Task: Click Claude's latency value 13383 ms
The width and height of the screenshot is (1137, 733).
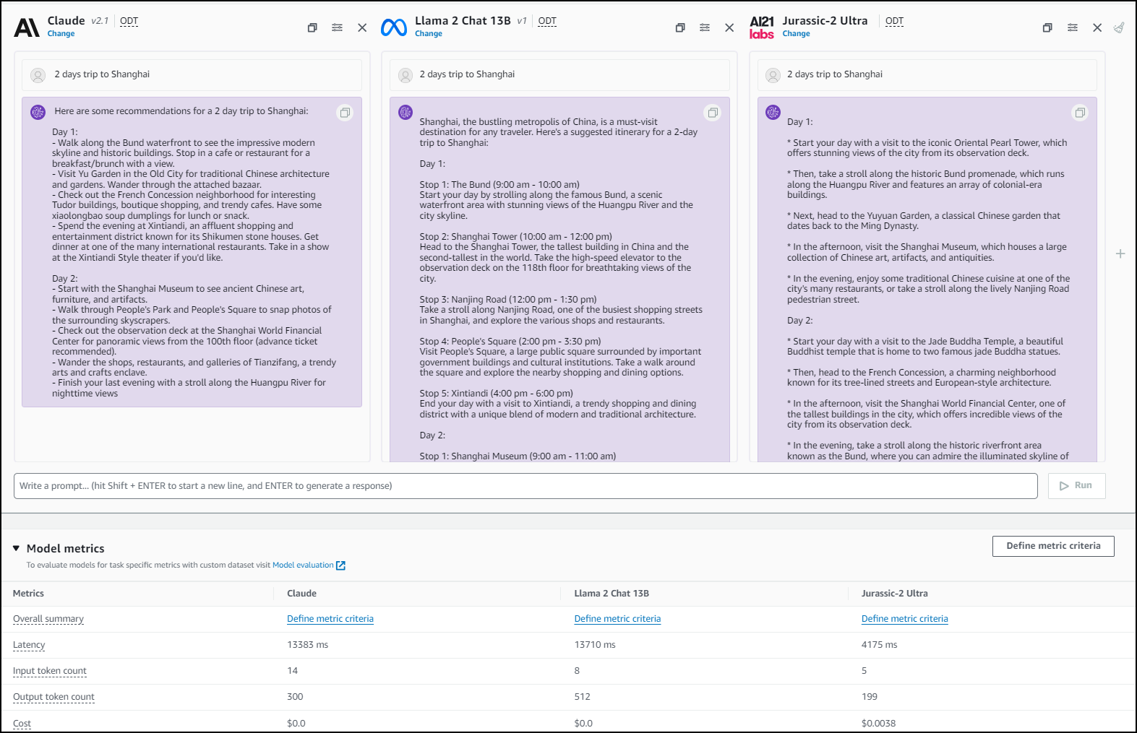Action: tap(307, 645)
